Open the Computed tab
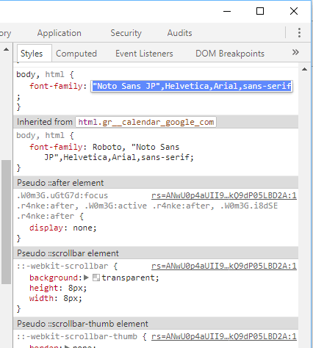This screenshot has height=348, width=313. click(x=76, y=54)
